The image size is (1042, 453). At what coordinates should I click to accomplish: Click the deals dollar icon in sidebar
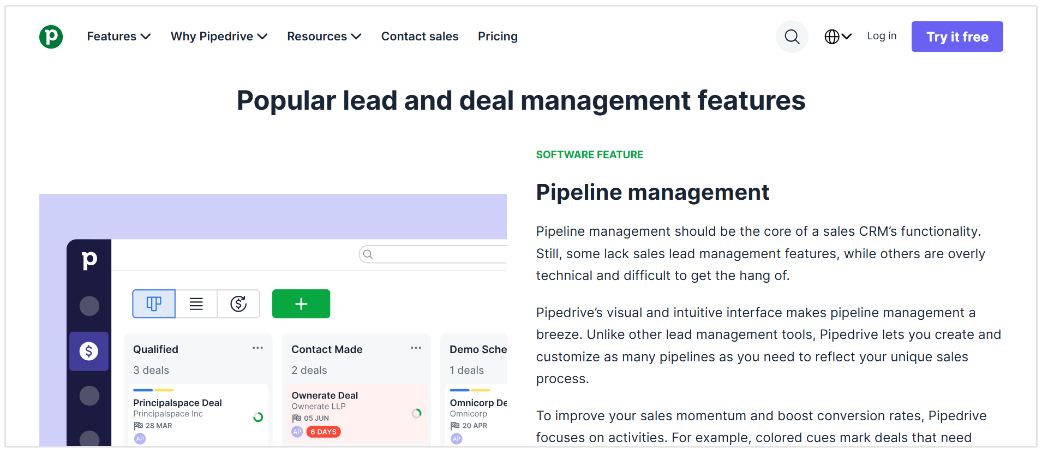click(89, 351)
